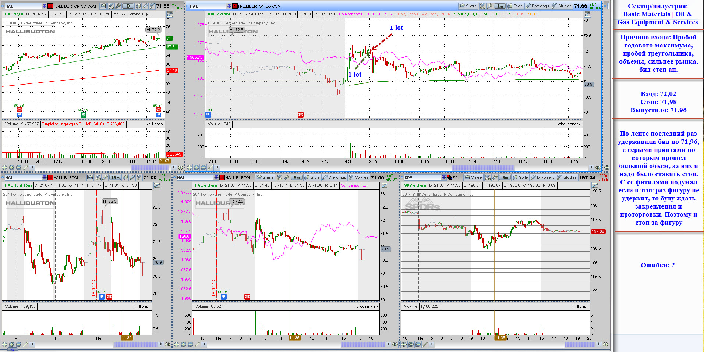Click the VWAP (0.0, 0.0, MONTH) study label
The width and height of the screenshot is (704, 352).
[476, 14]
